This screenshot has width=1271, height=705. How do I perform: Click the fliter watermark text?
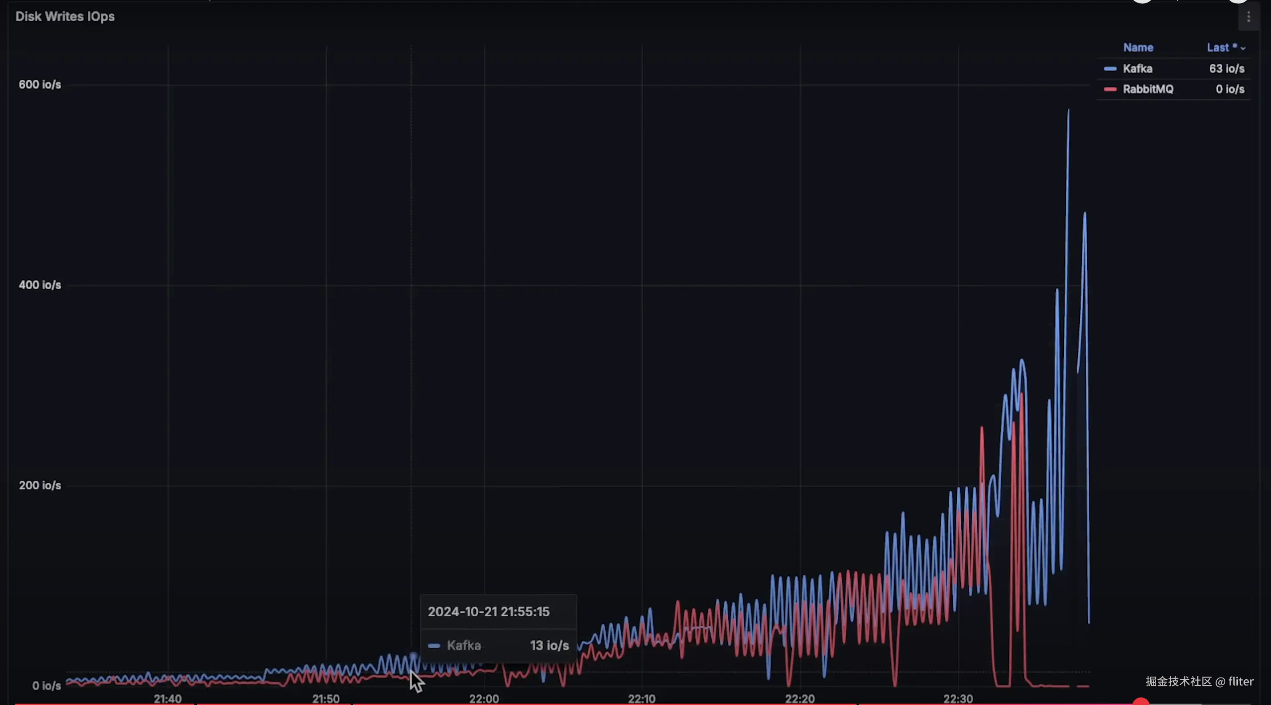pyautogui.click(x=1240, y=681)
